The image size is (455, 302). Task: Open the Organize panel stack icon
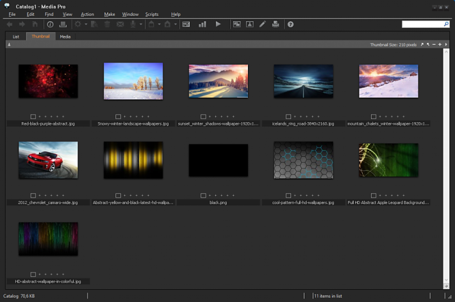(x=63, y=24)
